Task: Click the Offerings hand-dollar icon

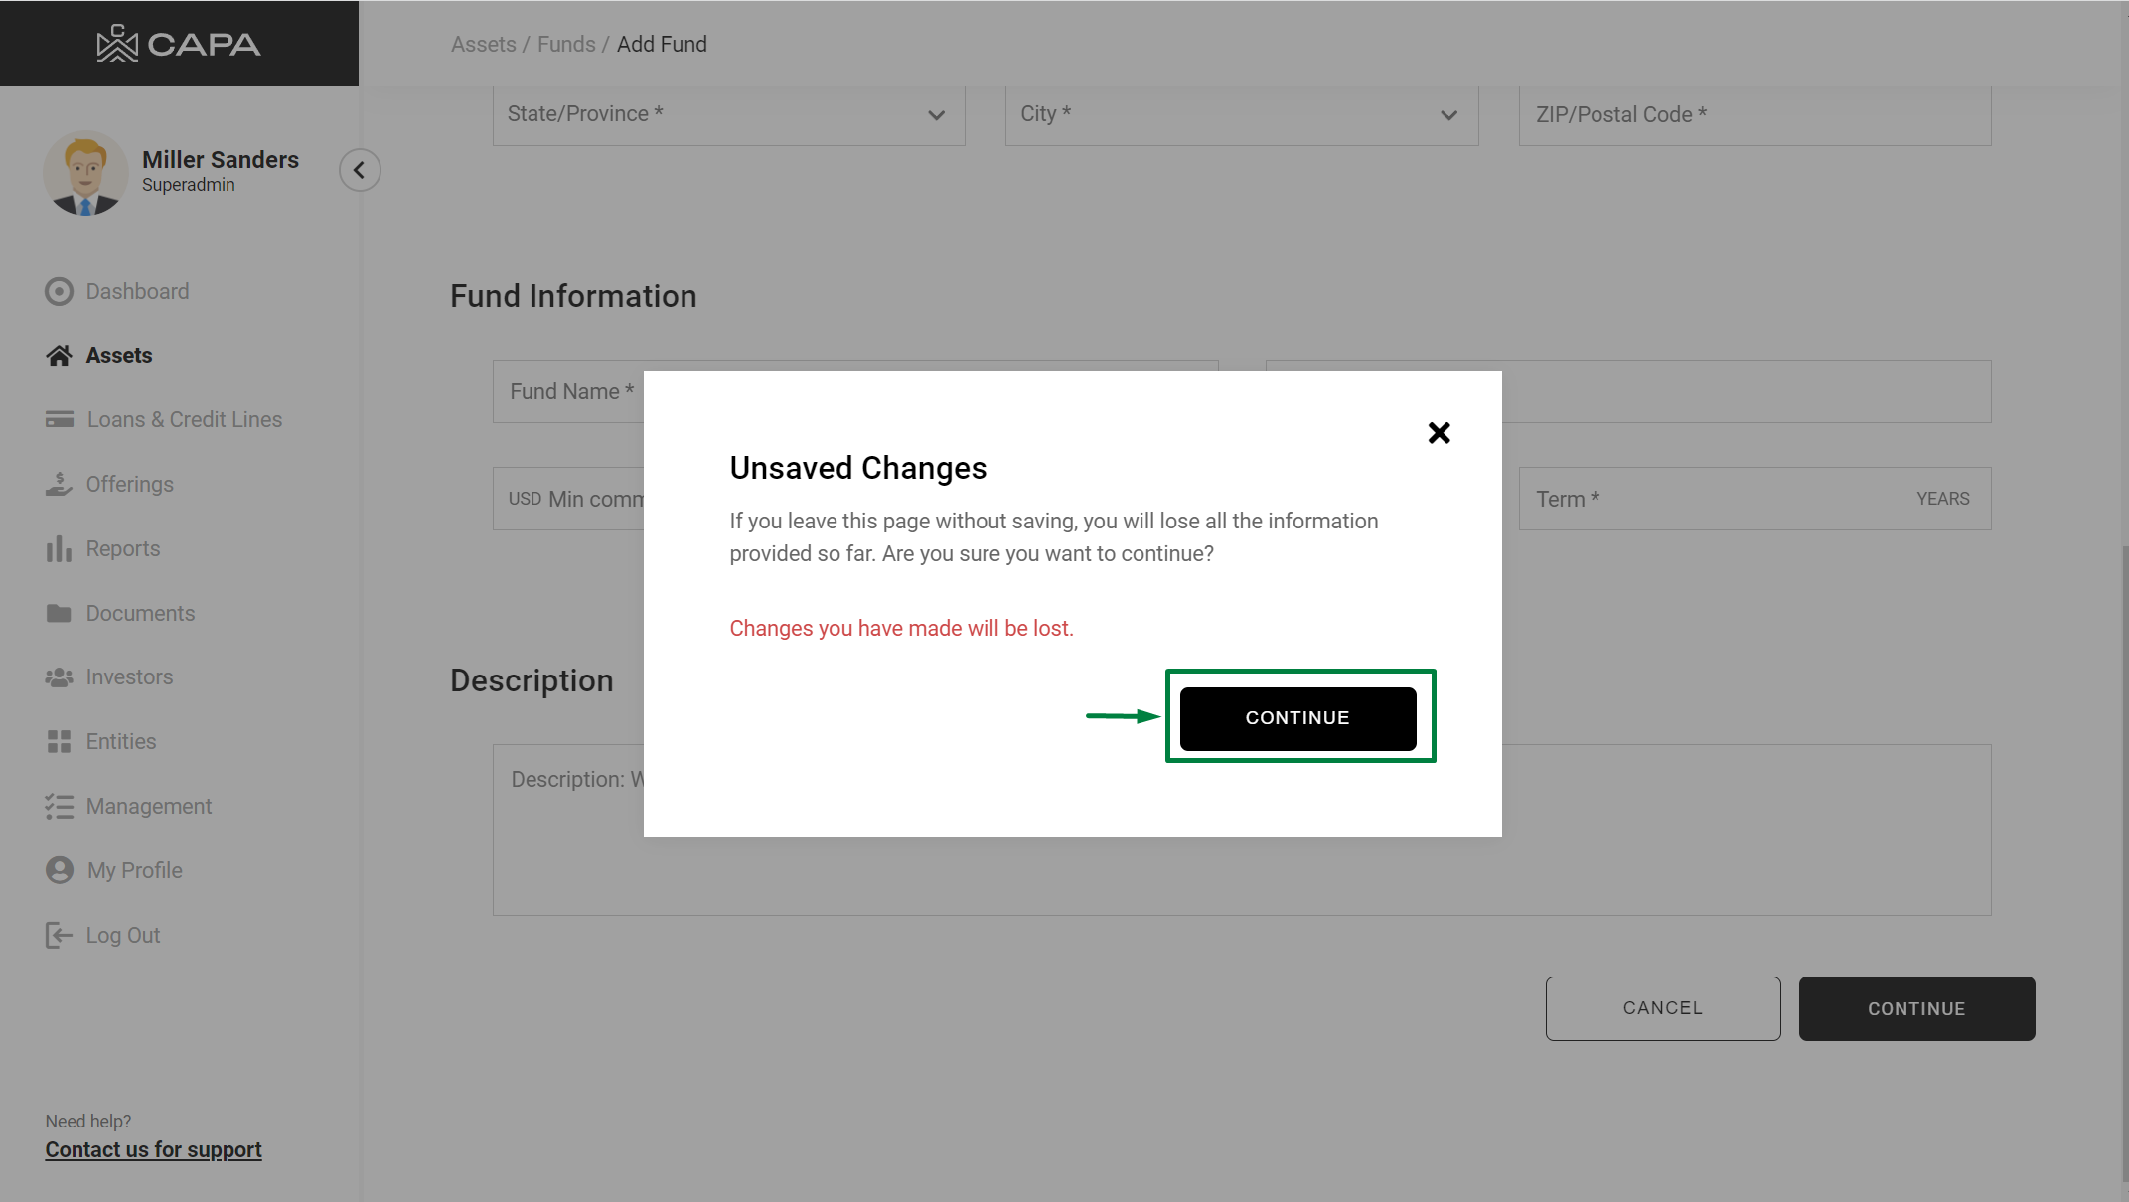Action: [x=59, y=484]
